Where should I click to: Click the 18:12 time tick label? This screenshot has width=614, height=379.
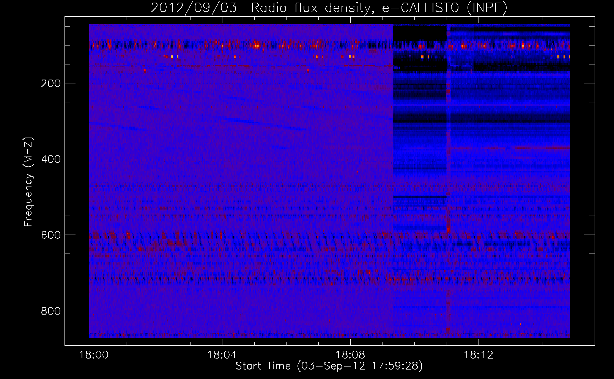pos(479,355)
